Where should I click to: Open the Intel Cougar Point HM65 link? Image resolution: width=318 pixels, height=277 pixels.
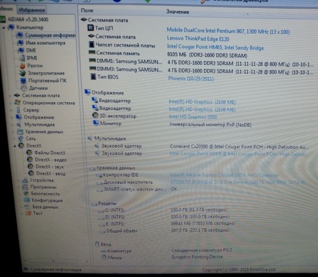coord(216,47)
